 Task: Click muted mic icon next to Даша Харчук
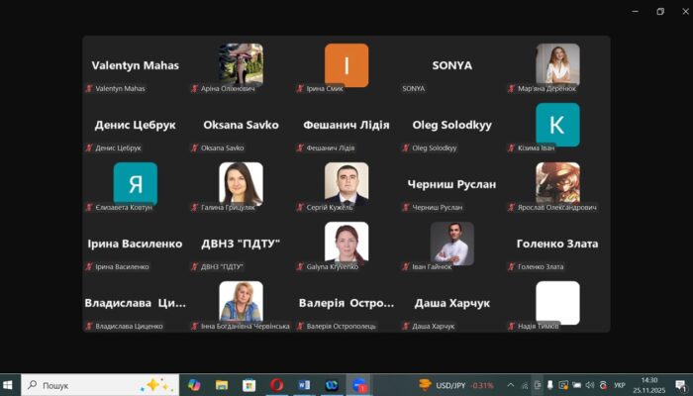(406, 326)
